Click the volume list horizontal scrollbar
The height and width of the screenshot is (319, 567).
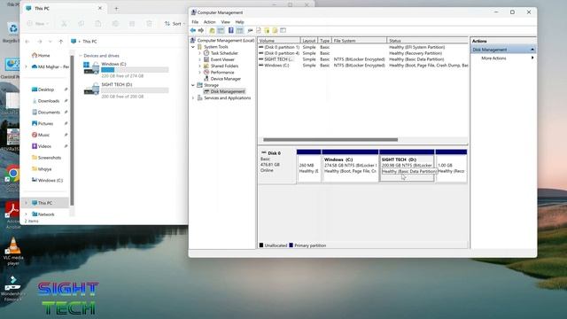point(330,140)
